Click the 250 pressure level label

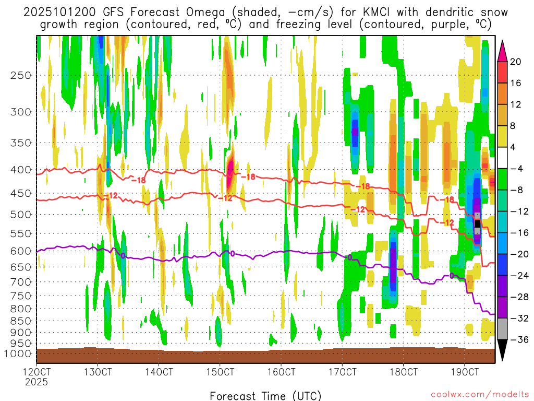pos(19,75)
